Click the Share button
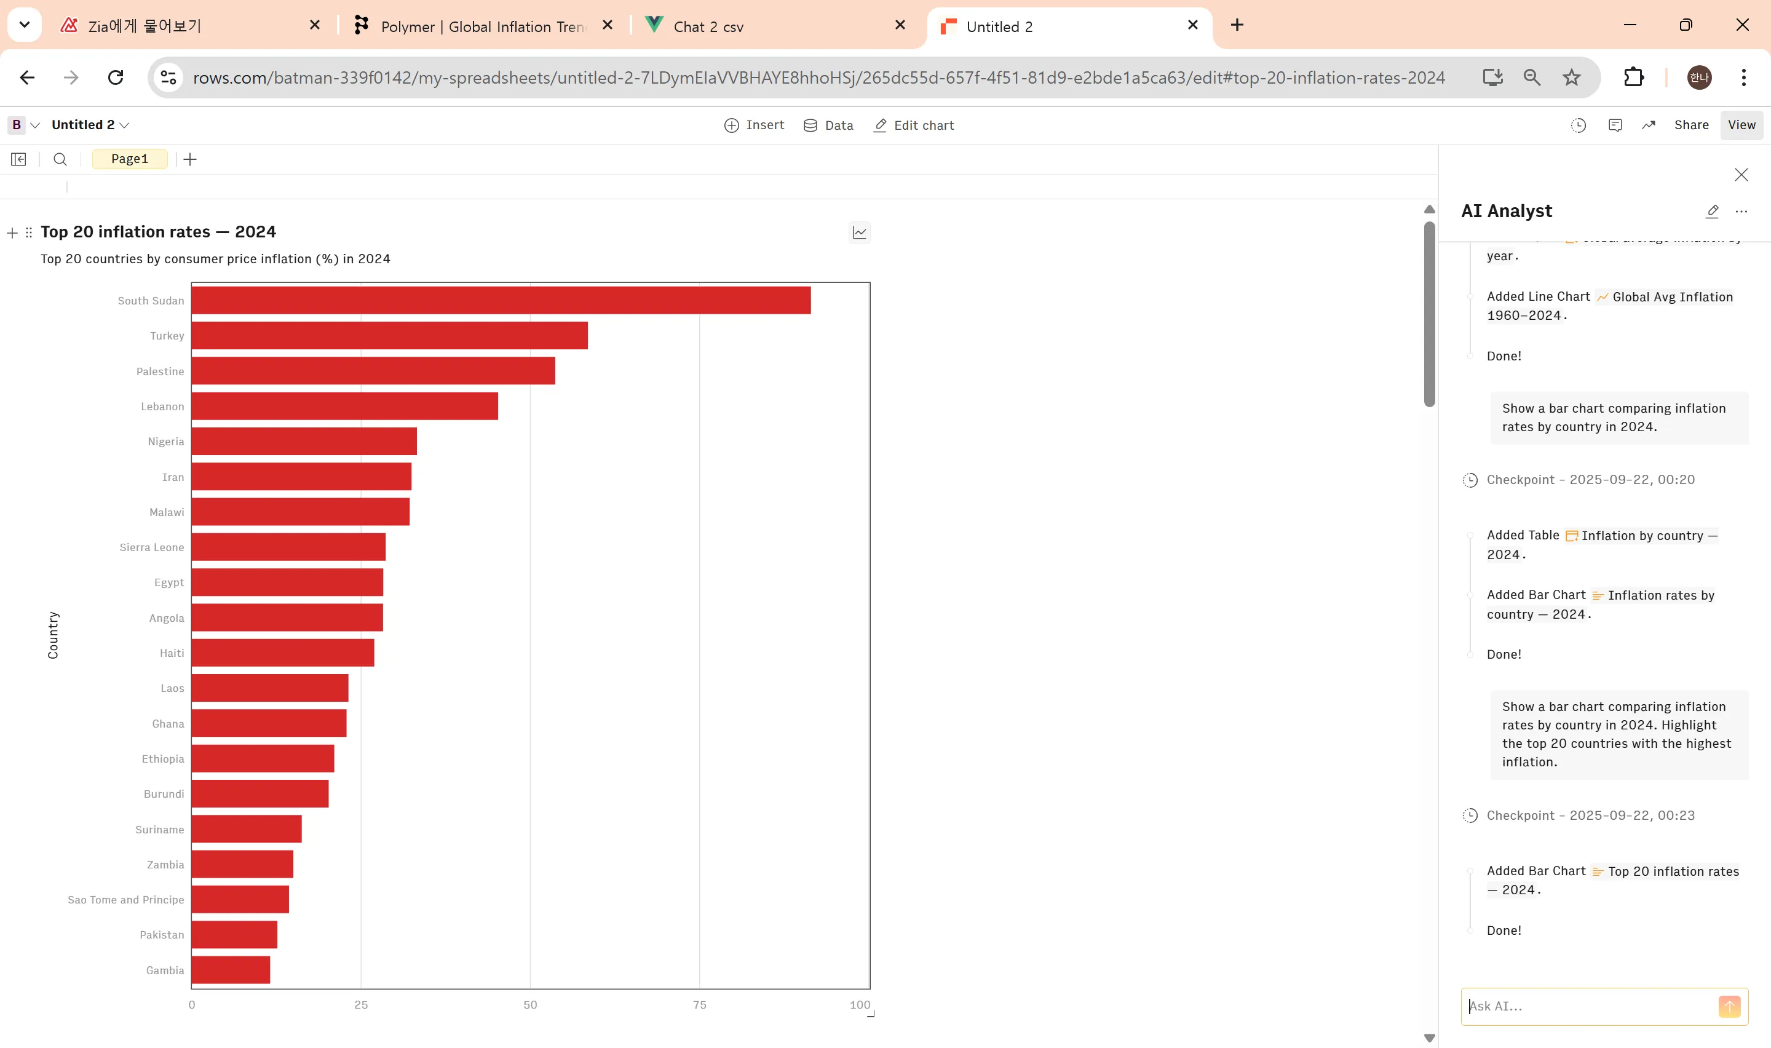Screen dimensions: 1771x1048 tap(1690, 125)
